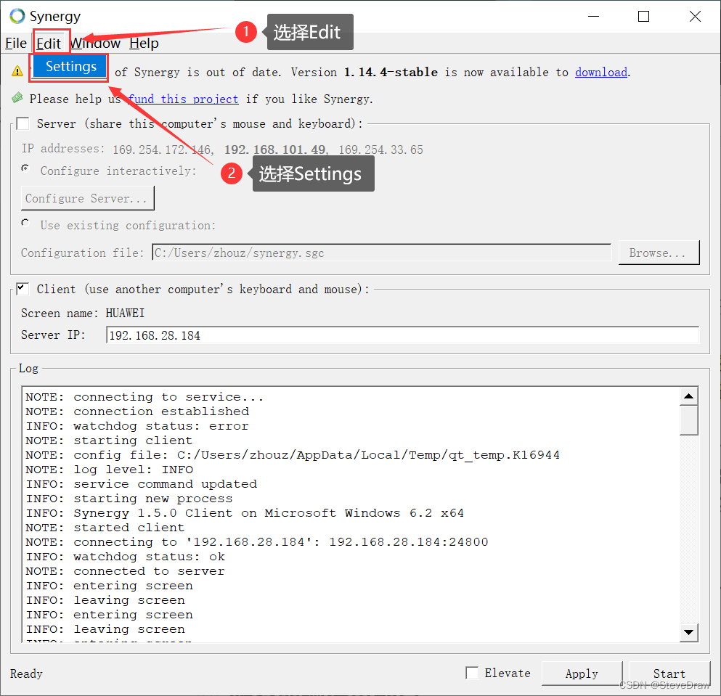Click the Synergy logo in title bar

tap(17, 16)
